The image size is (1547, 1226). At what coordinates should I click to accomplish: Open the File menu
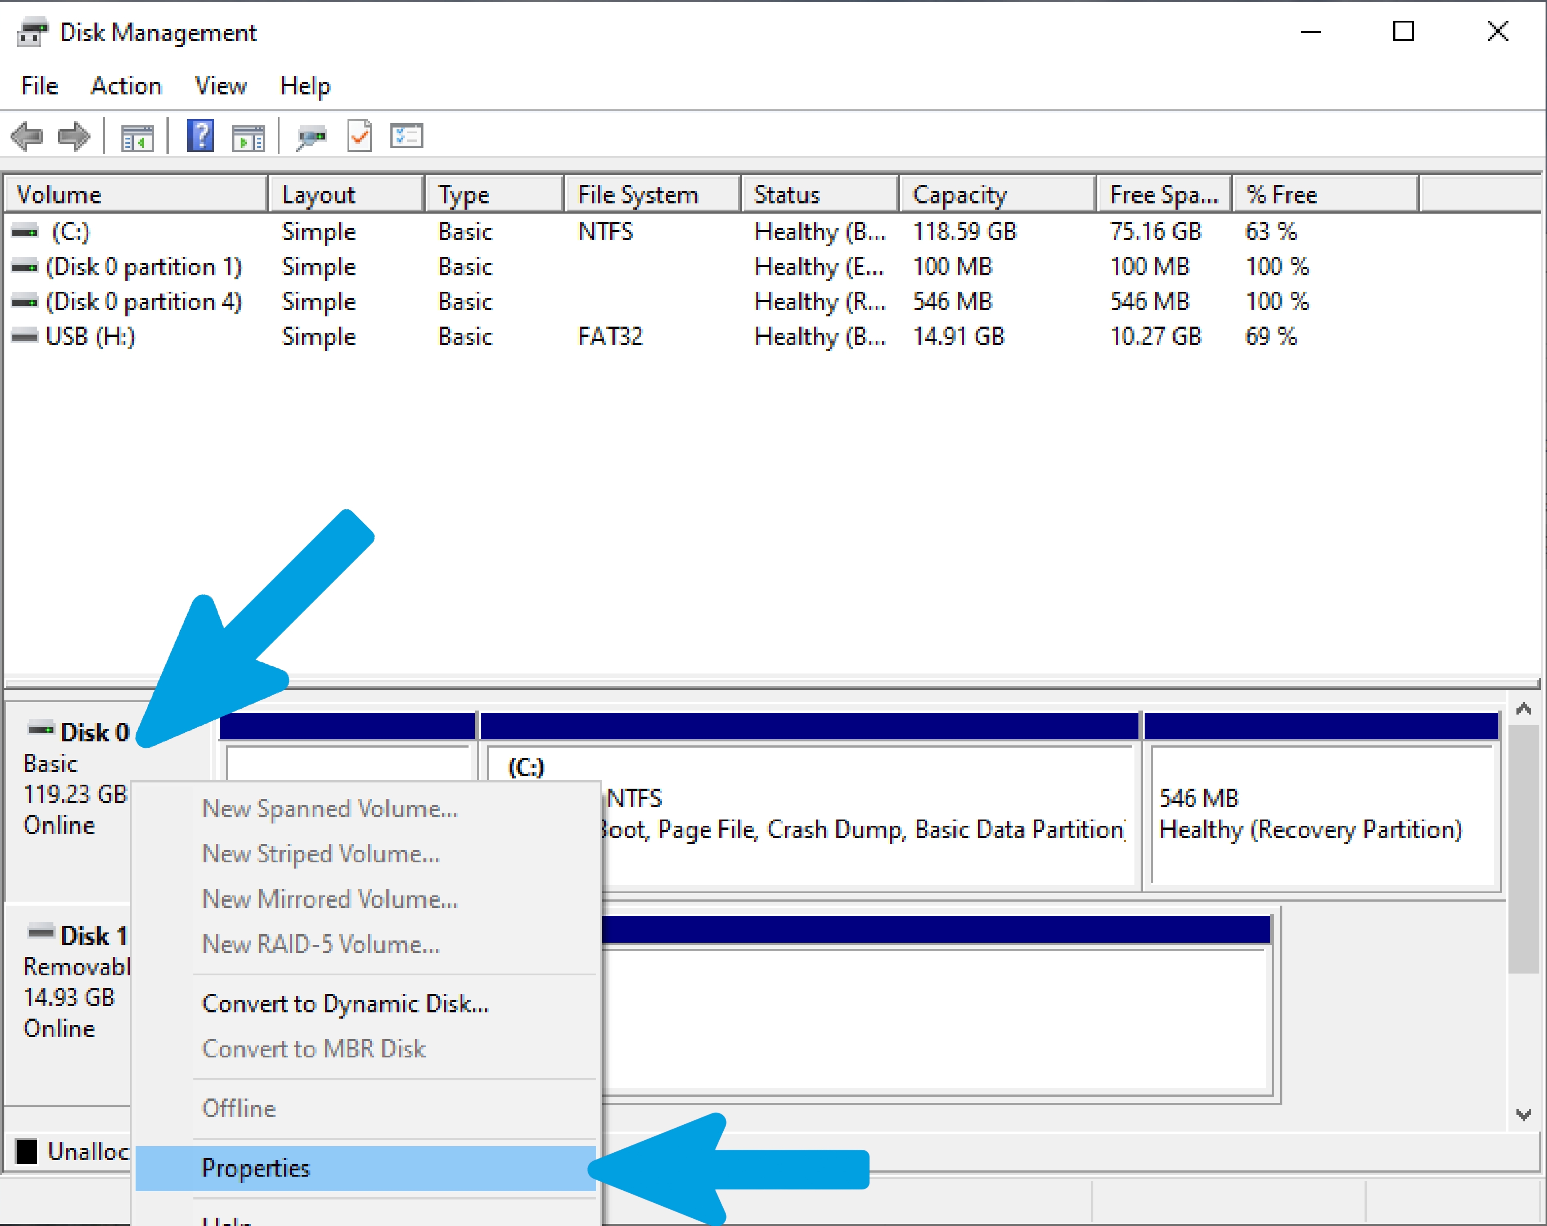click(x=40, y=86)
